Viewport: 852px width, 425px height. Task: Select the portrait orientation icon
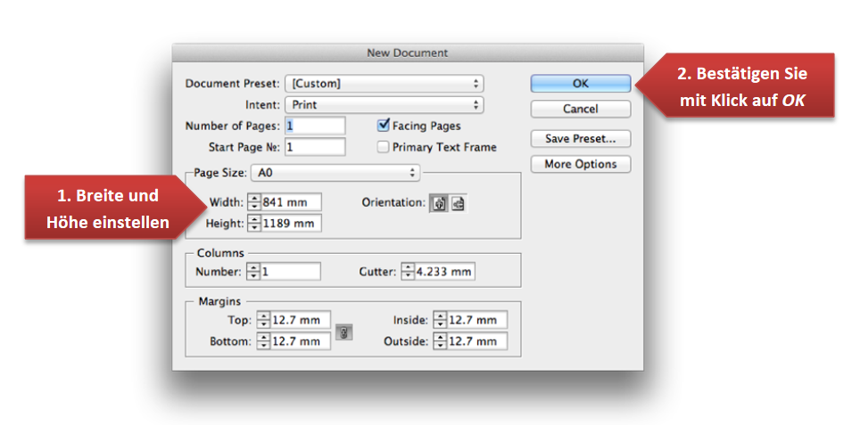(440, 203)
